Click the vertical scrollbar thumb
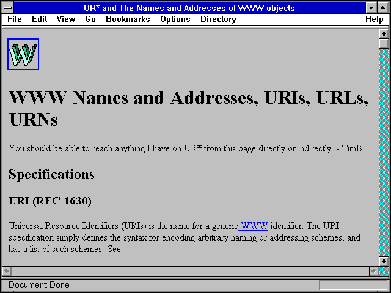391x293 pixels. [384, 43]
